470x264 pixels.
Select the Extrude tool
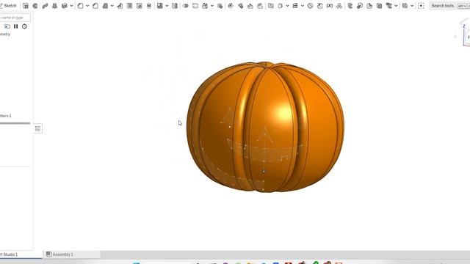point(26,6)
